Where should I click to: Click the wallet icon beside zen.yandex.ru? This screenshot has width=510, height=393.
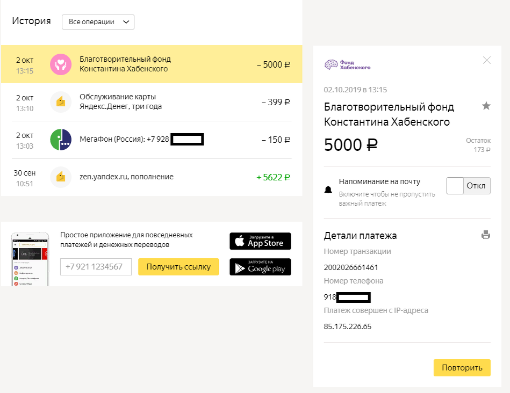61,177
